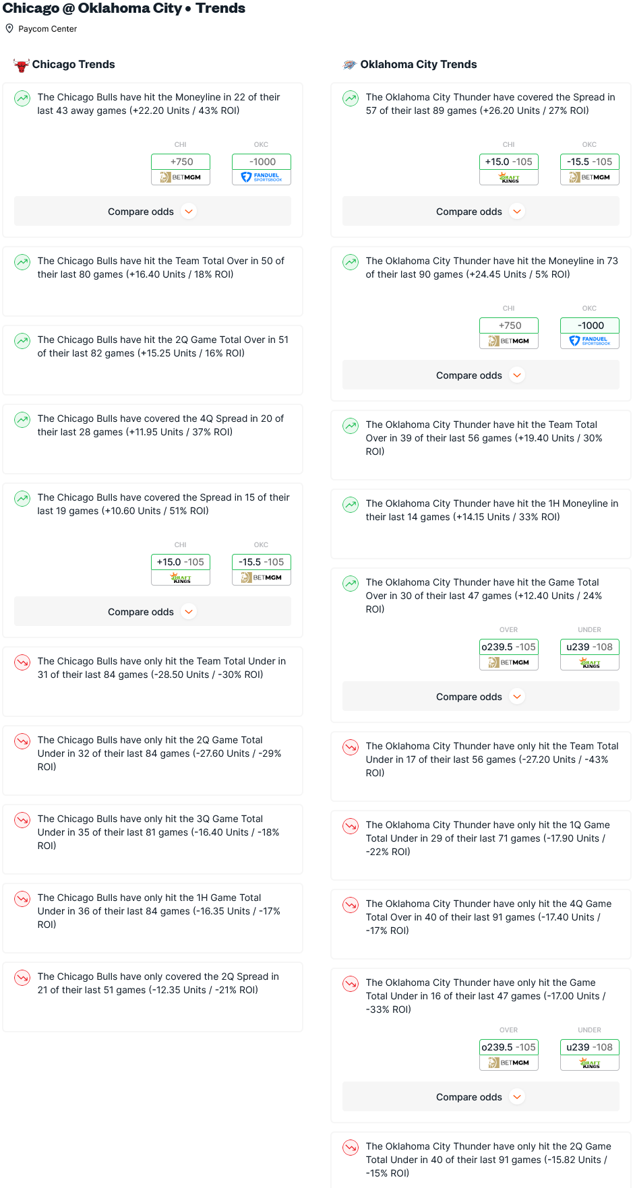Click the Paycom Center location pin icon
The height and width of the screenshot is (1188, 633).
(x=9, y=28)
